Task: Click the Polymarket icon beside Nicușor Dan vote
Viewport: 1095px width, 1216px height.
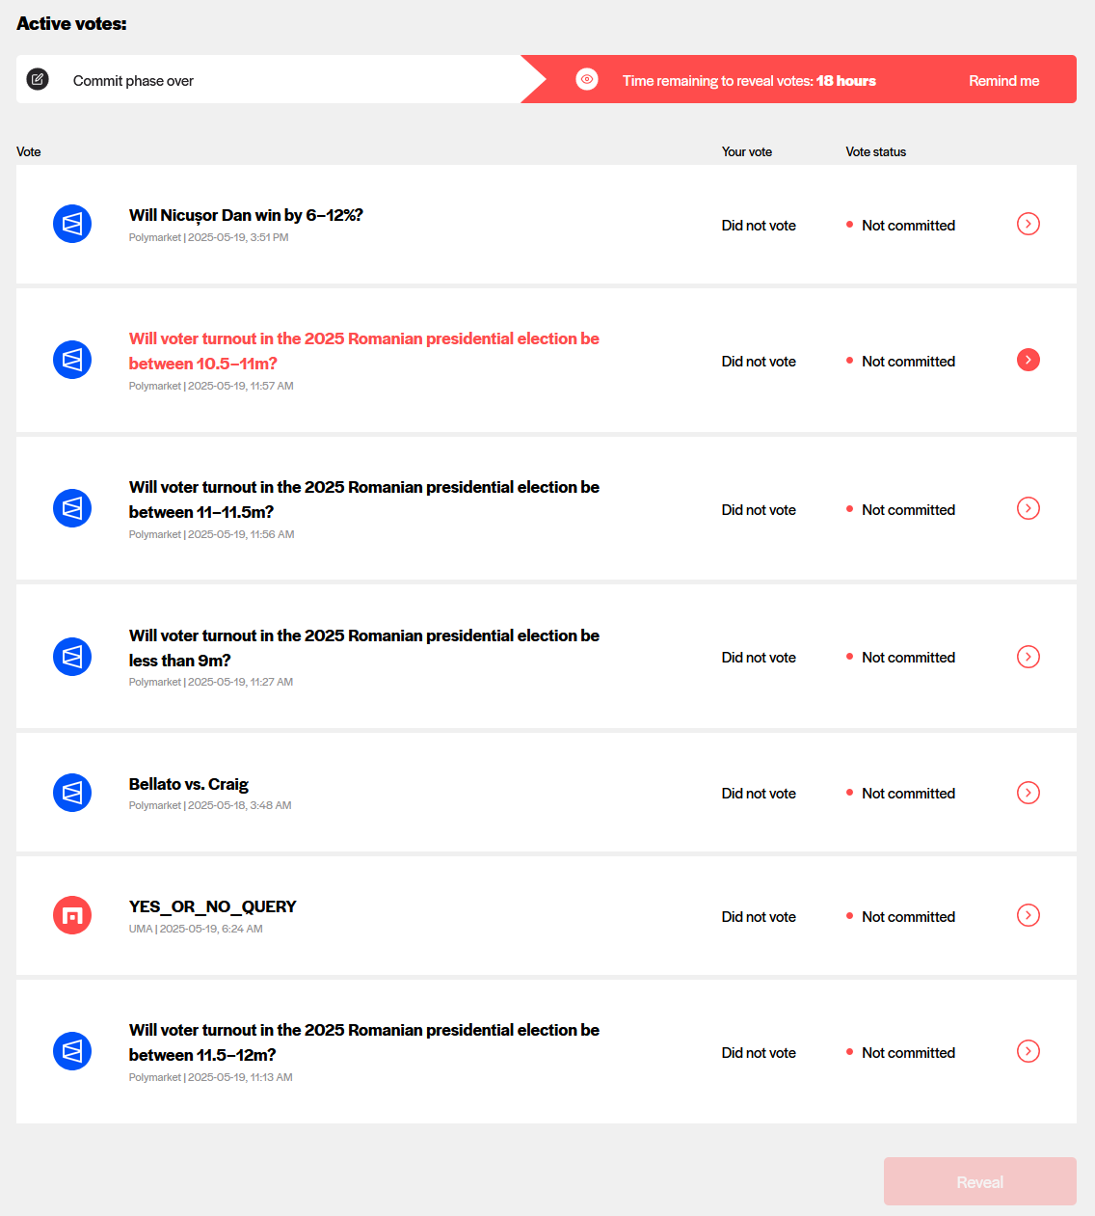Action: (x=72, y=224)
